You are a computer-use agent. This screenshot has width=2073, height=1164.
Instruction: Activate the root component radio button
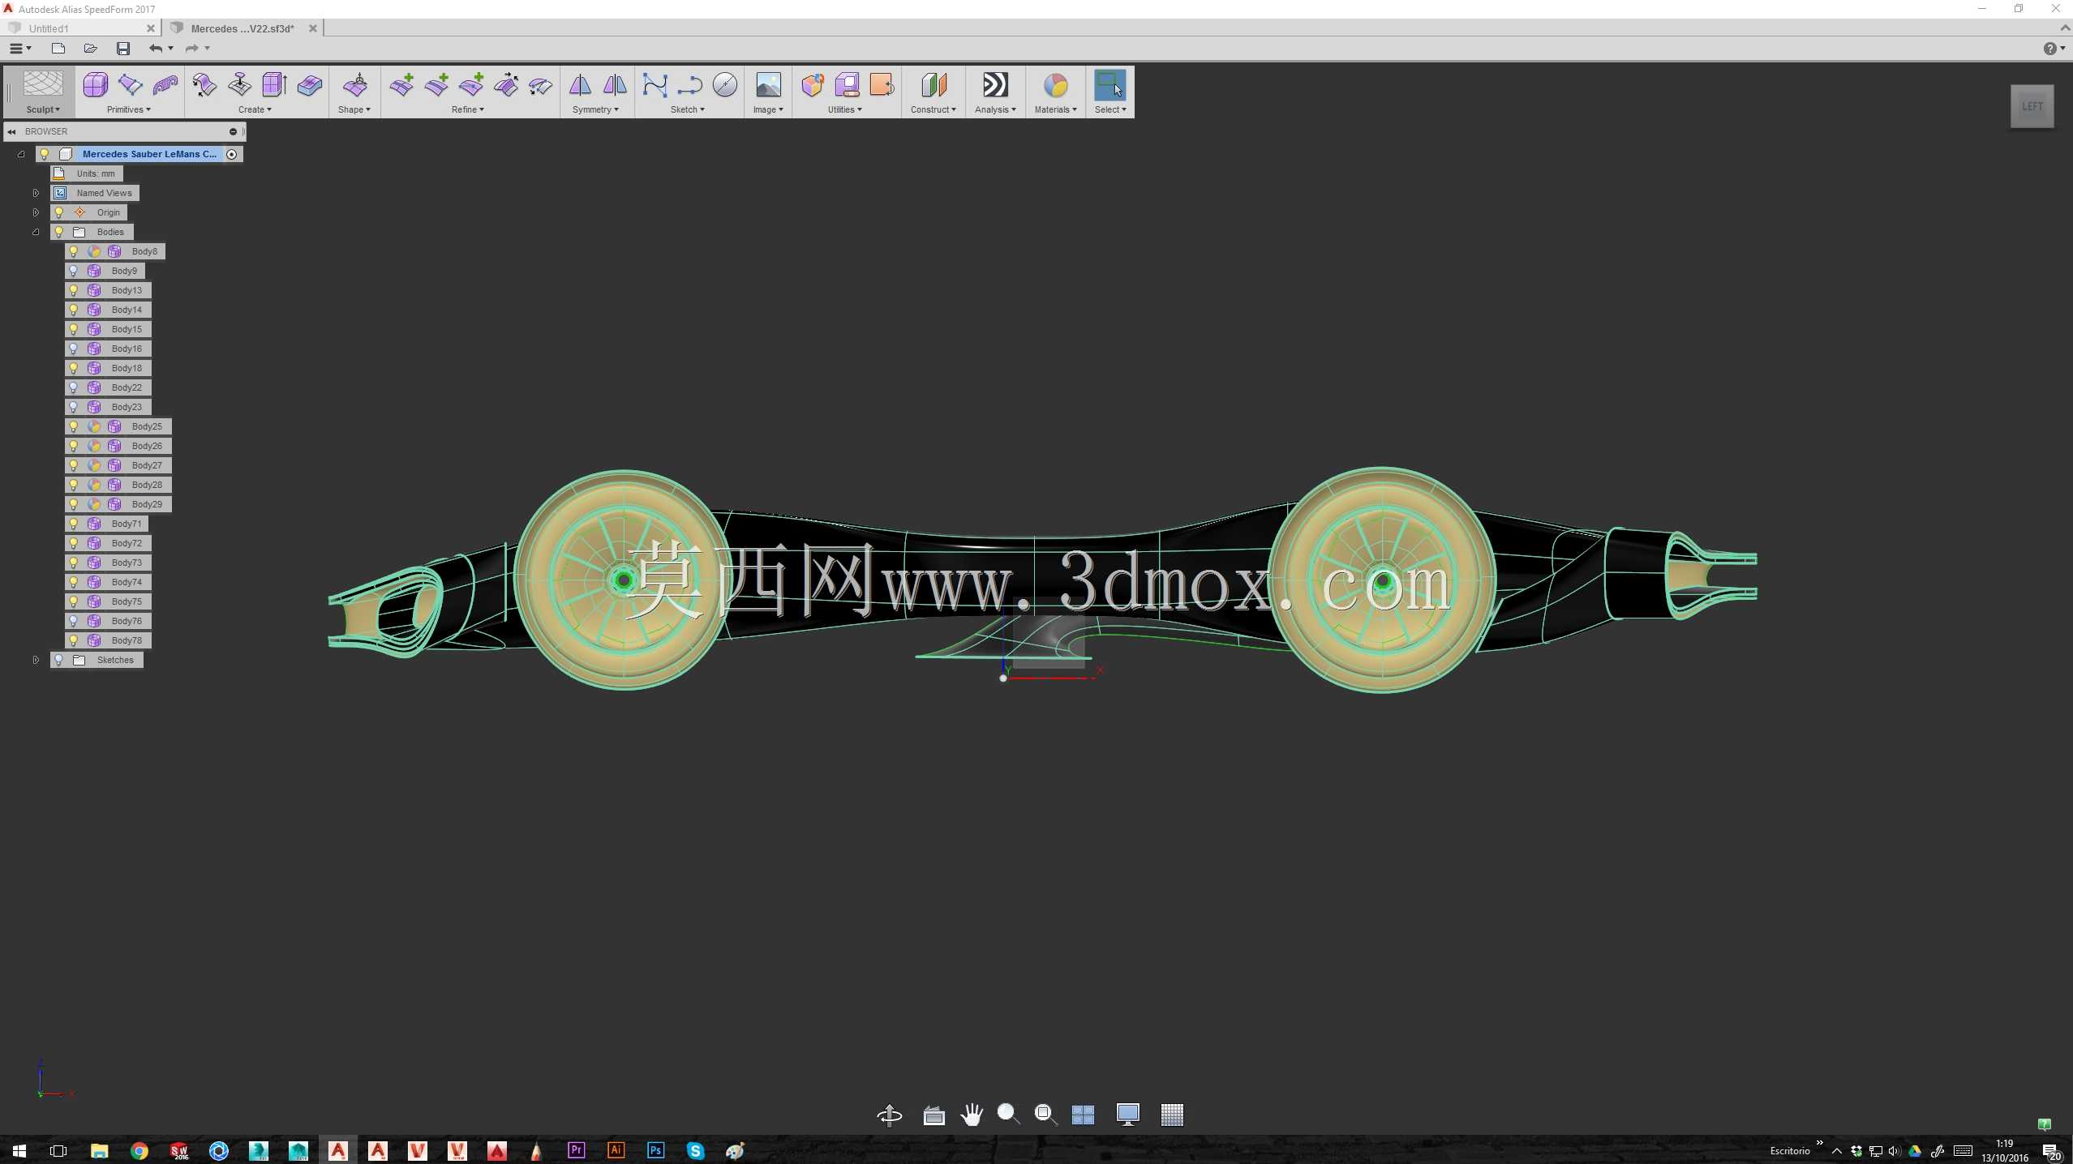(x=232, y=154)
